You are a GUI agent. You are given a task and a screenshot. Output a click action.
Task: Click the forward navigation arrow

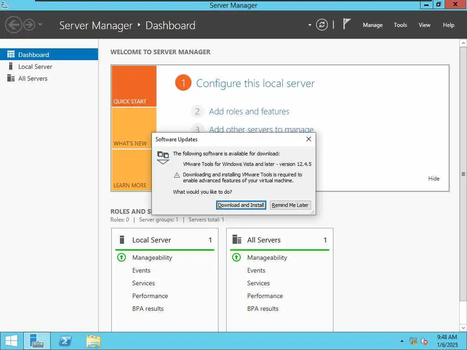[x=29, y=25]
